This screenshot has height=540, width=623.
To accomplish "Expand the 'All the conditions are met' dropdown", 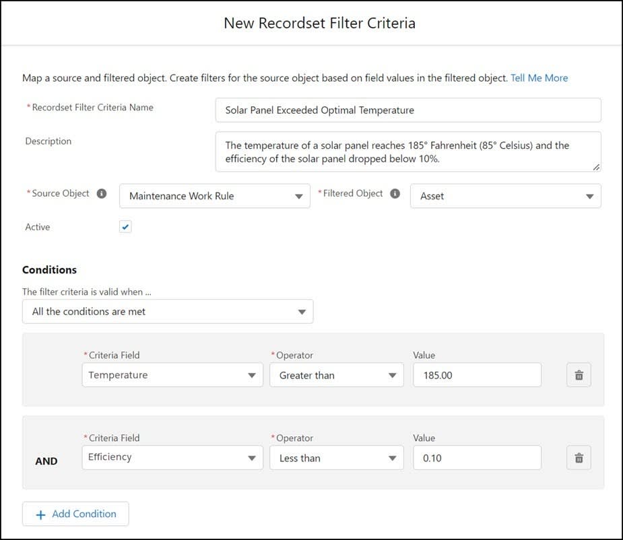I will [168, 312].
